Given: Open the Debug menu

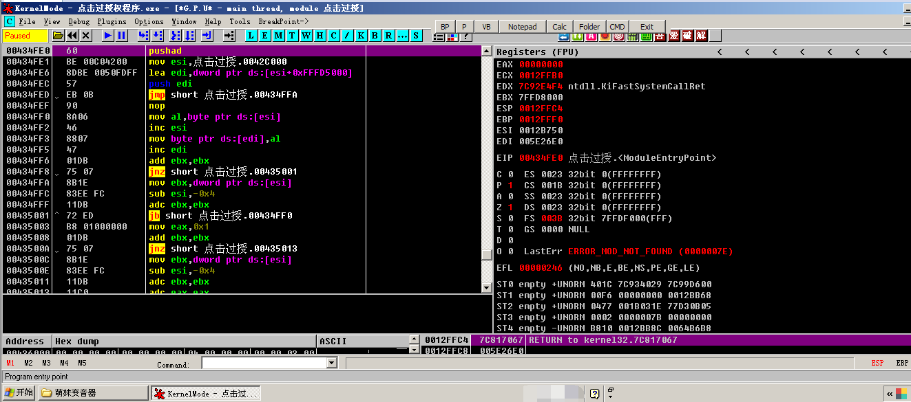Looking at the screenshot, I should click(78, 21).
